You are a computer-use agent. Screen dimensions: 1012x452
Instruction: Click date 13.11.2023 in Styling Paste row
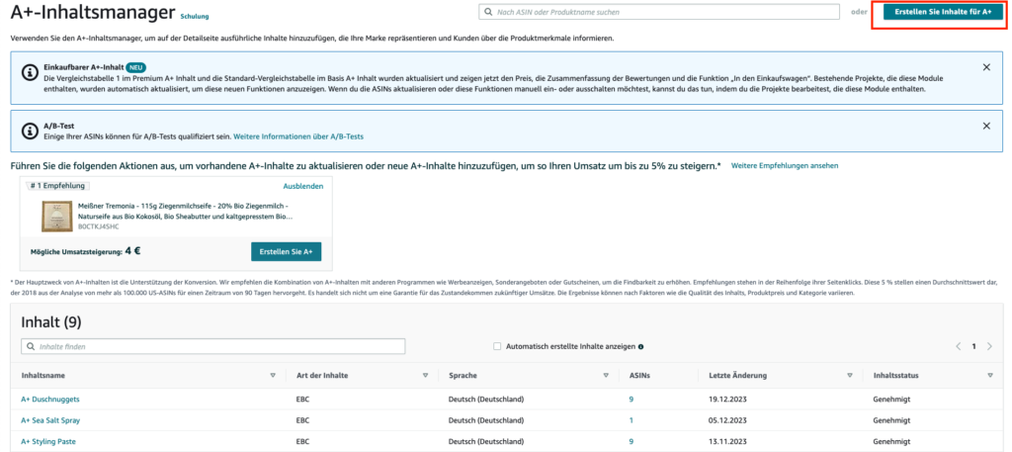point(727,442)
